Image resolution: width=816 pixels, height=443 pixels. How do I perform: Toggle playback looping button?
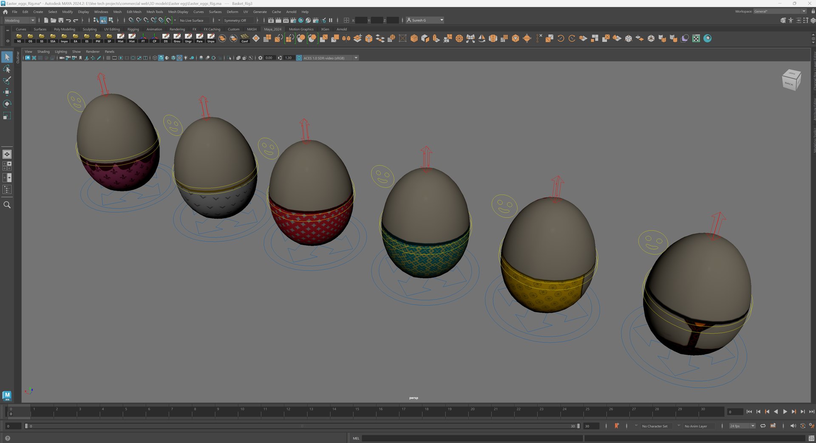pos(763,426)
